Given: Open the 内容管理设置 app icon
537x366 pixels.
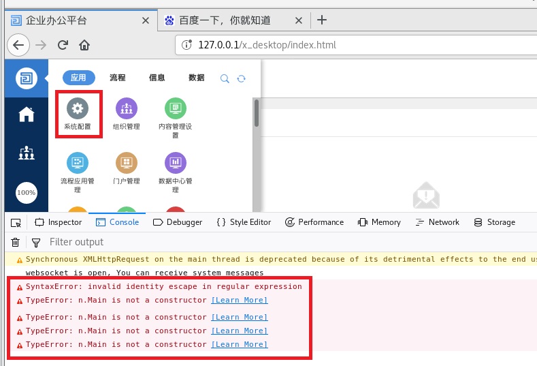Looking at the screenshot, I should coord(176,108).
